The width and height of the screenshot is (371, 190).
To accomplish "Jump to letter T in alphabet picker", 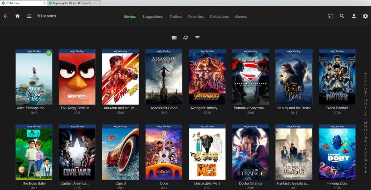I will [x=365, y=149].
